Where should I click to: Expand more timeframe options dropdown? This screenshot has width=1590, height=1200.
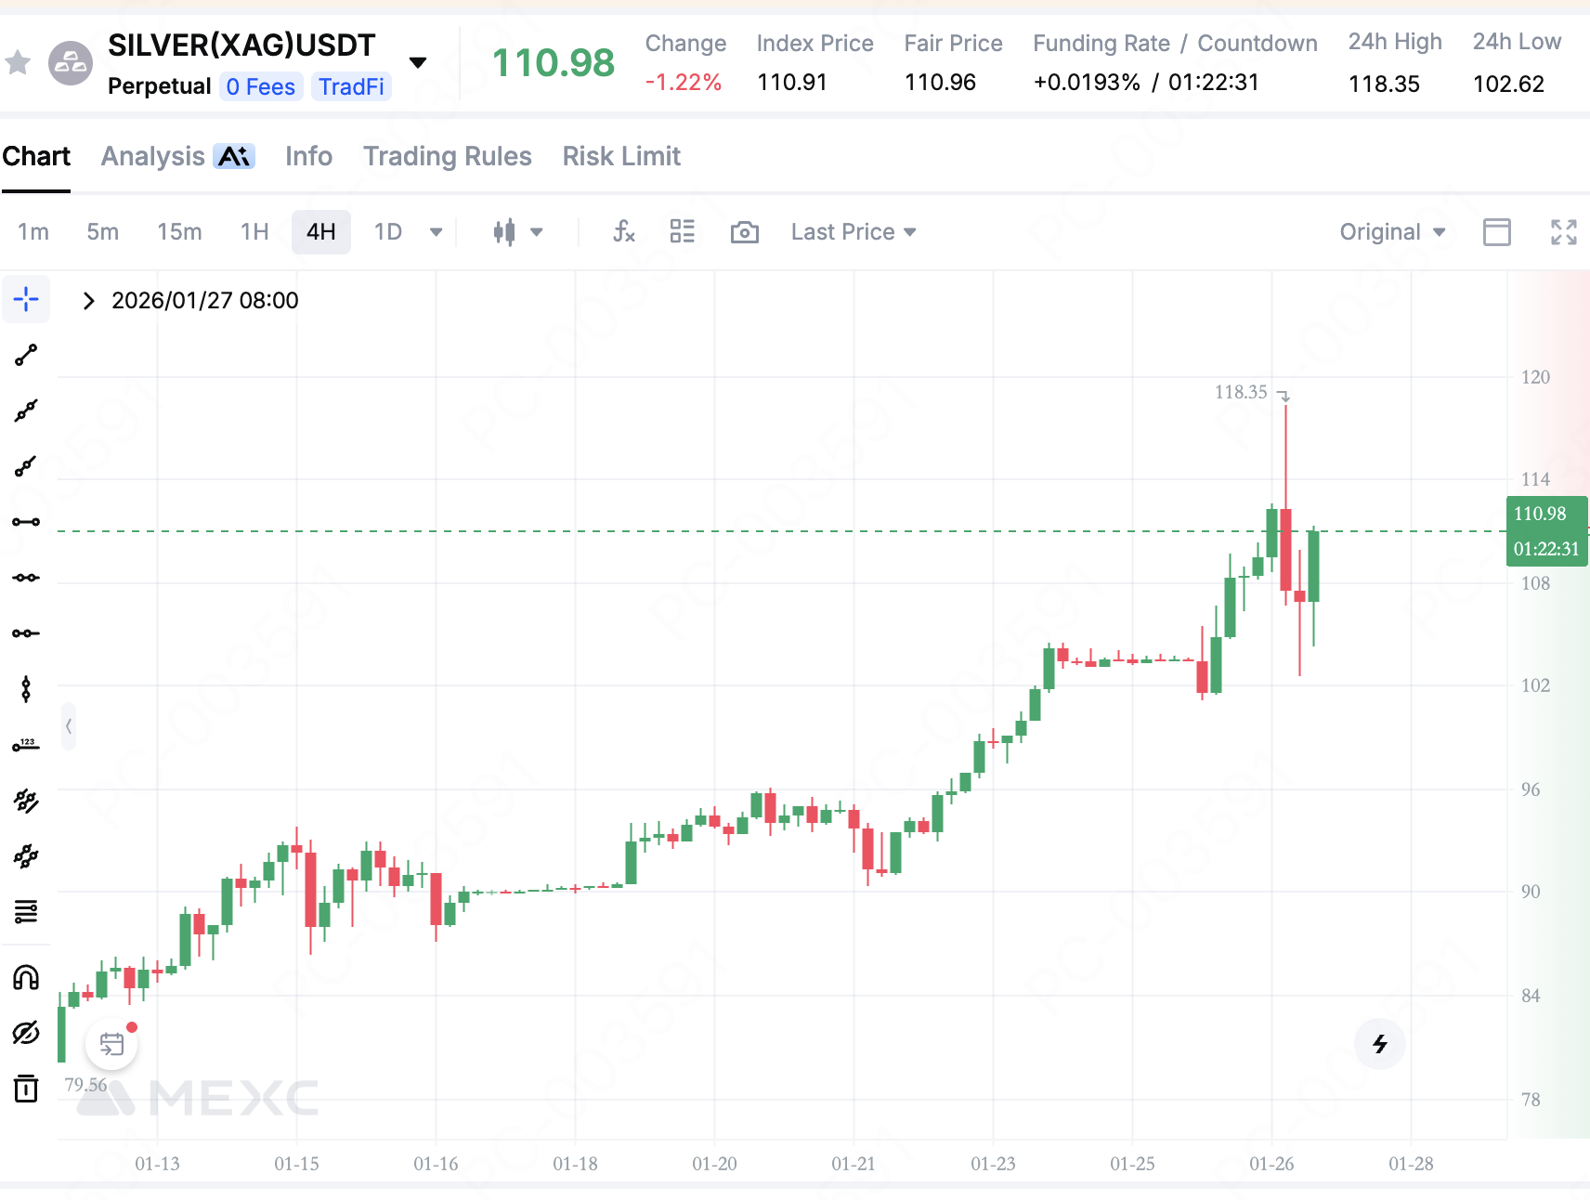pos(436,232)
